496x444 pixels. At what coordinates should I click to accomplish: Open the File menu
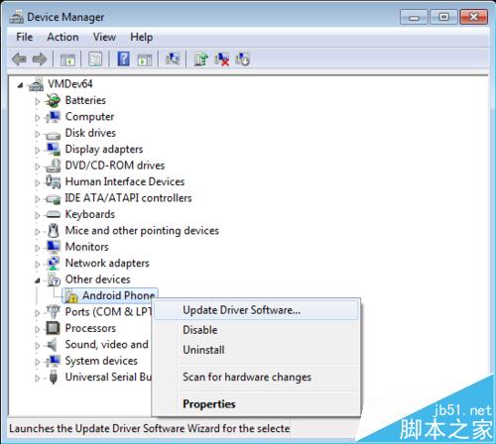coord(25,37)
